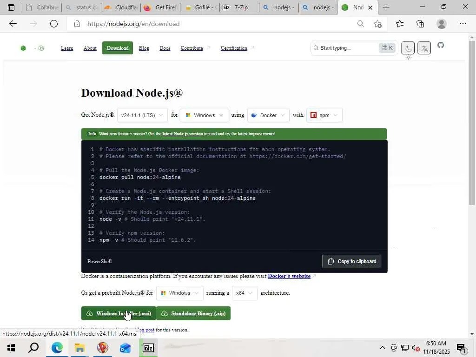This screenshot has width=476, height=357.
Task: Open the Settings and more menu
Action: point(463,24)
